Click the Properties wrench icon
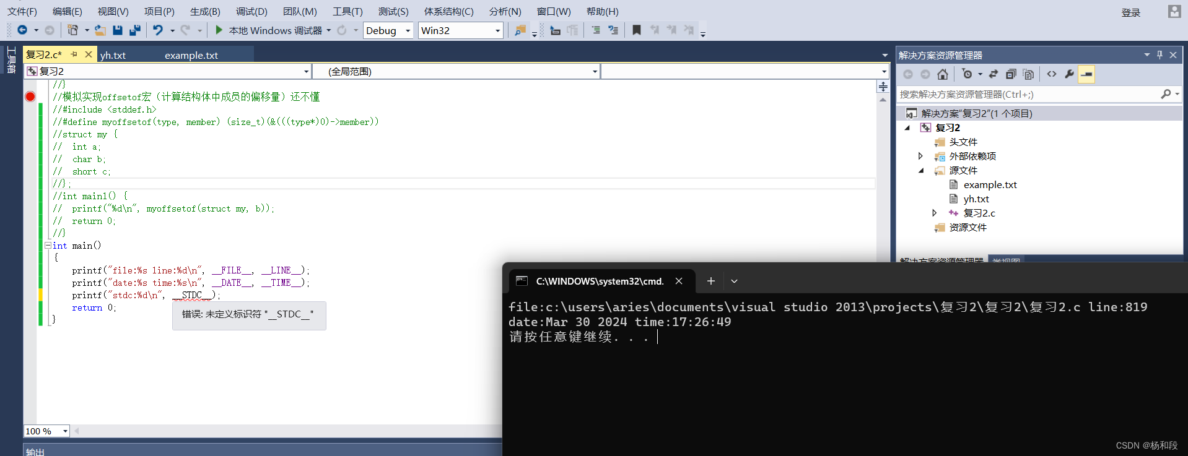Viewport: 1188px width, 456px height. click(1069, 74)
